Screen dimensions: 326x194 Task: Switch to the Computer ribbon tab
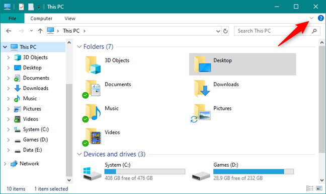click(41, 19)
